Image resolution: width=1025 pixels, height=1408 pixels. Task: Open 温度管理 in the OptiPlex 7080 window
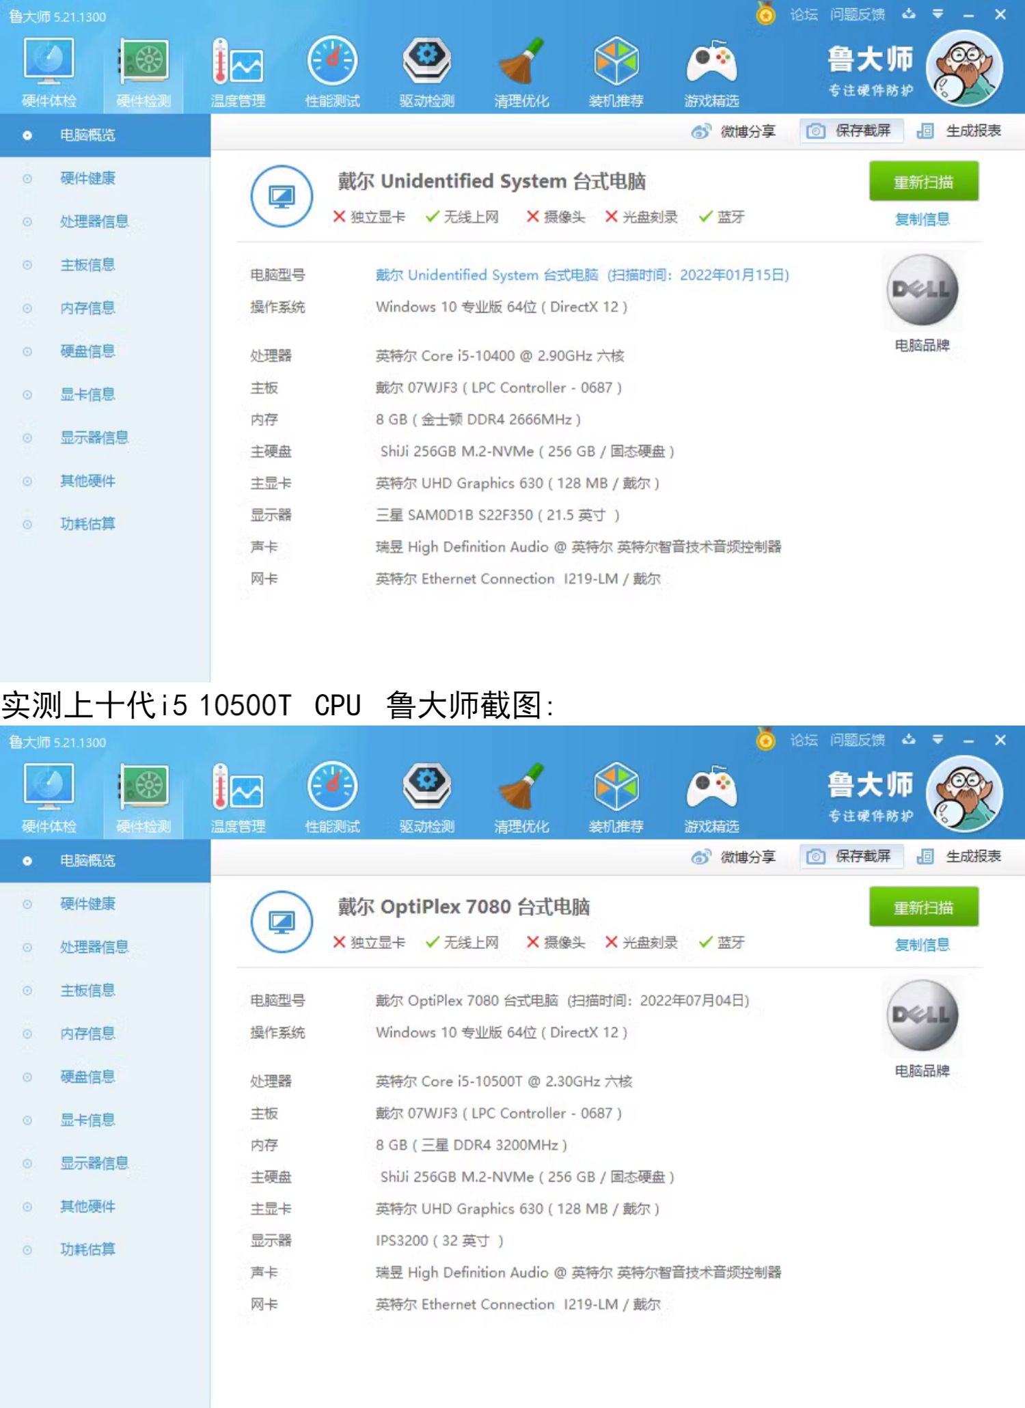[x=238, y=799]
